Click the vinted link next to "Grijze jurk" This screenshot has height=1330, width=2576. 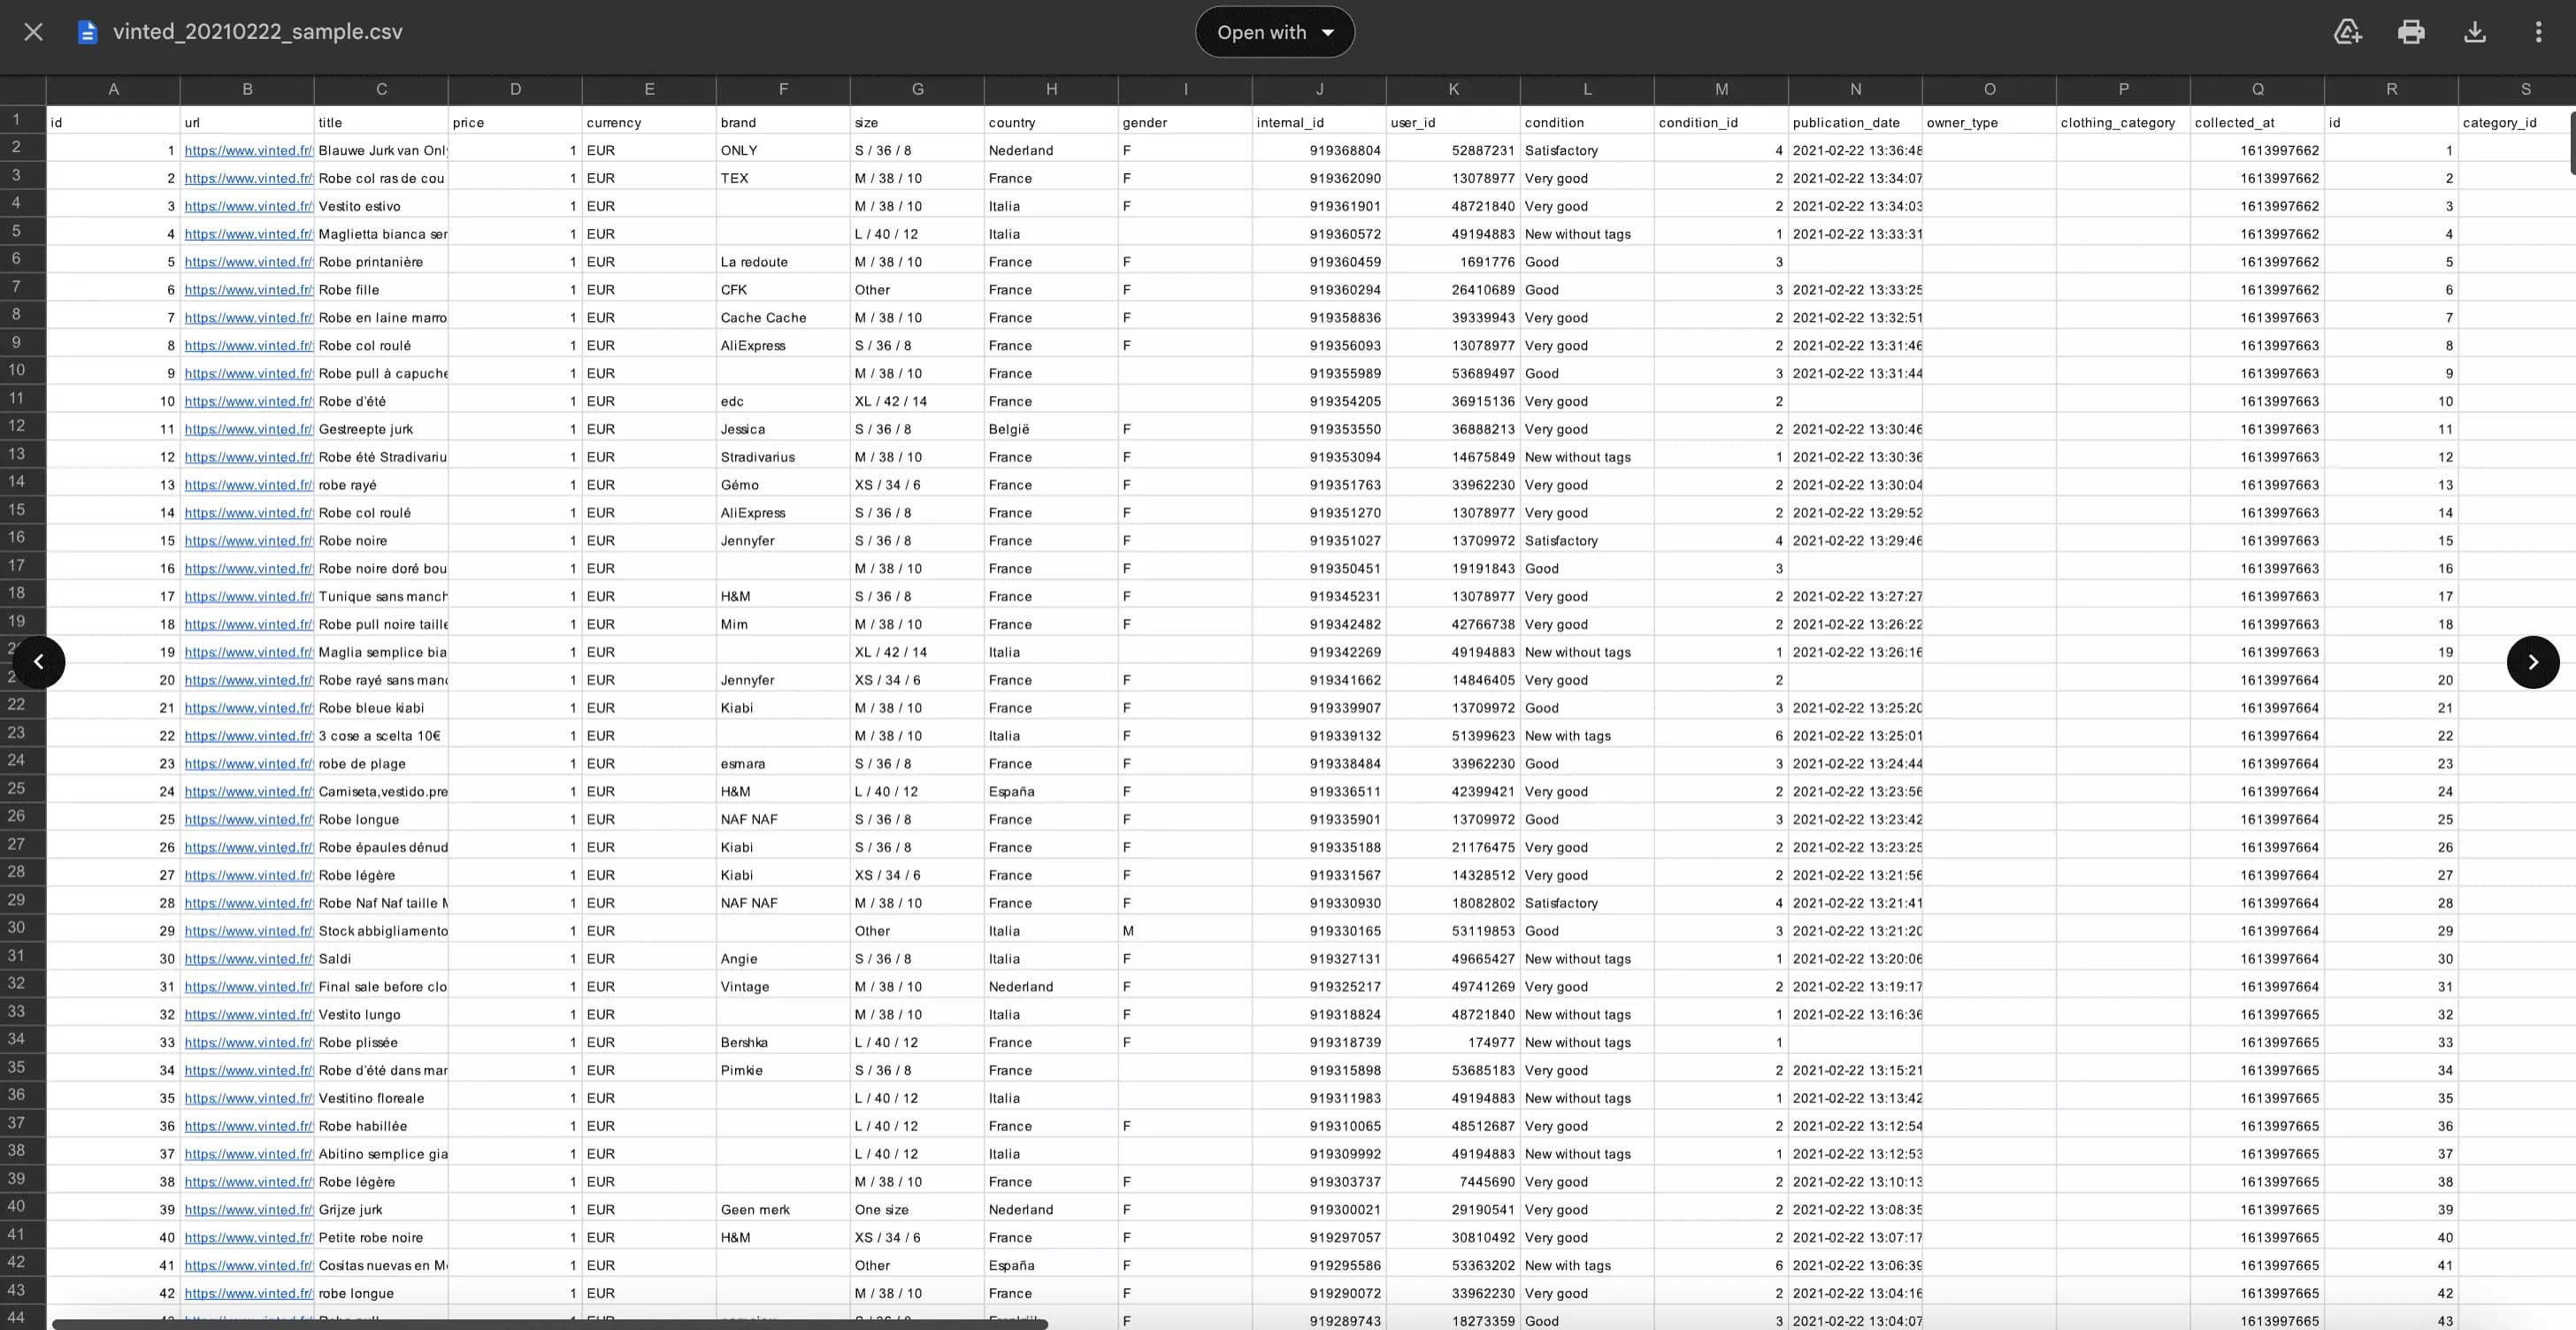tap(248, 1209)
